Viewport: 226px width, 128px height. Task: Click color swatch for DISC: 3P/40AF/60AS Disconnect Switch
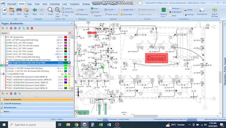[65, 85]
